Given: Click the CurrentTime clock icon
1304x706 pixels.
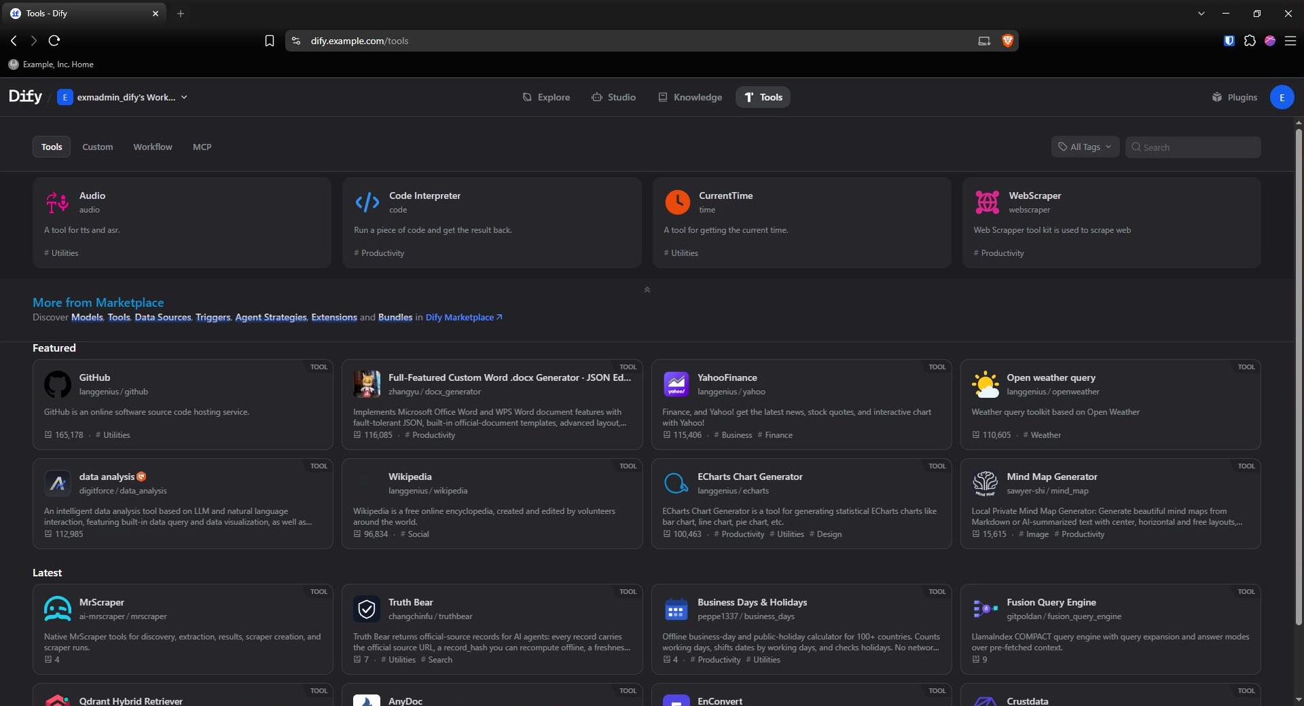Looking at the screenshot, I should (677, 202).
